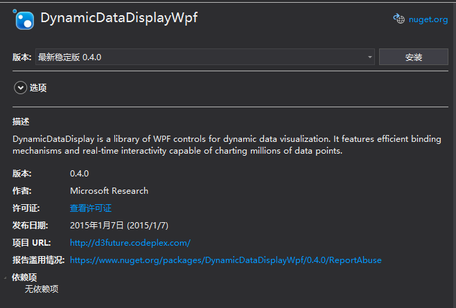
Task: Click the 依赖项 dependencies heading
Action: pyautogui.click(x=24, y=278)
